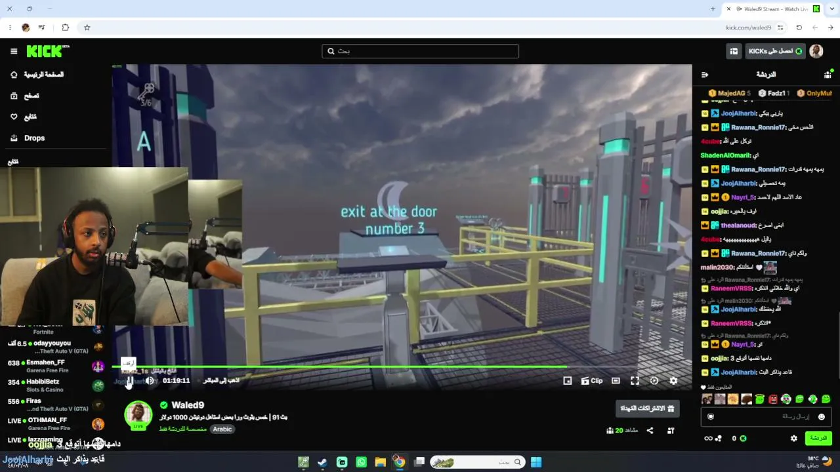Screen dimensions: 840x472
Task: Insert the red angry emote
Action: click(x=773, y=399)
